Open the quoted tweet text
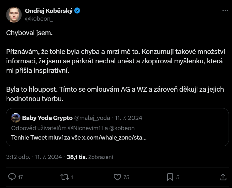 [79, 137]
